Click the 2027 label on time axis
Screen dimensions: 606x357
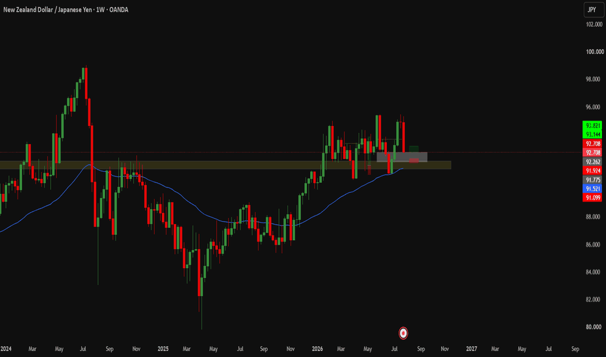[471, 349]
